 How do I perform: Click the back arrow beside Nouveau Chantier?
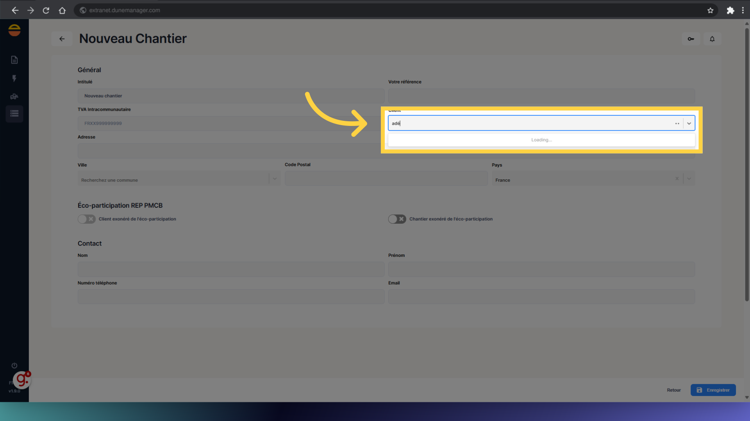(62, 39)
